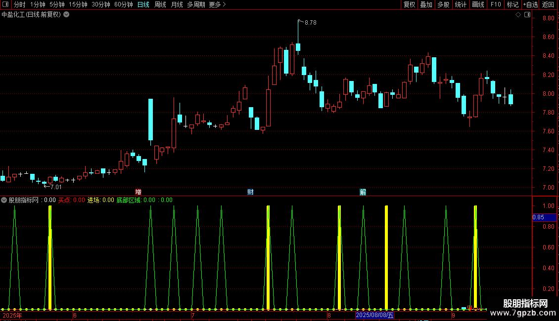
Task: Click the 股朋指标网 indicator name
Action: 24,200
